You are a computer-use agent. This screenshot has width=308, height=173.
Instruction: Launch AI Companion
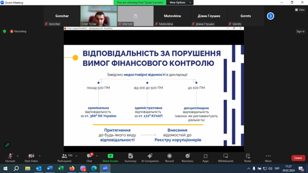pos(150,158)
